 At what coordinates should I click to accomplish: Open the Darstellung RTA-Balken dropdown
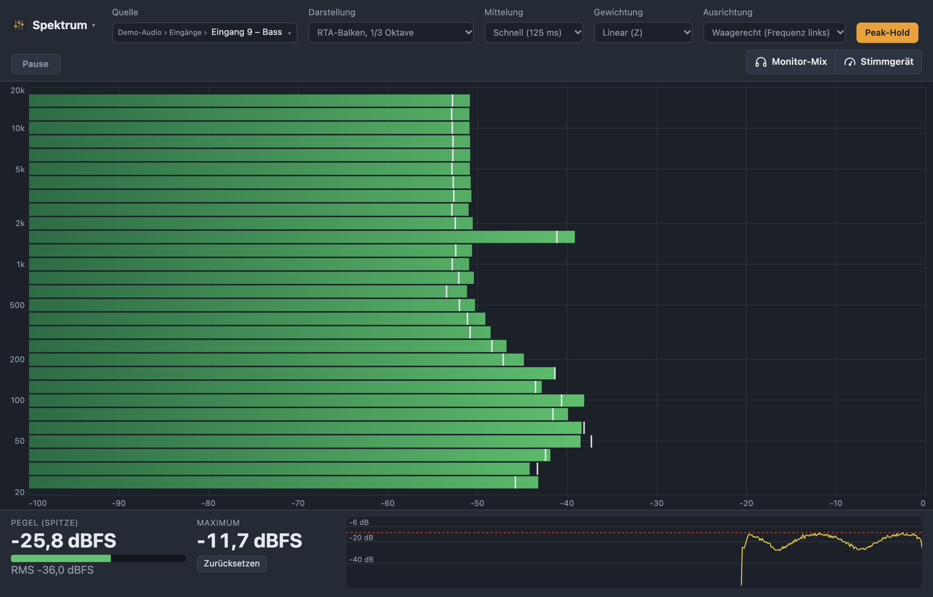391,33
